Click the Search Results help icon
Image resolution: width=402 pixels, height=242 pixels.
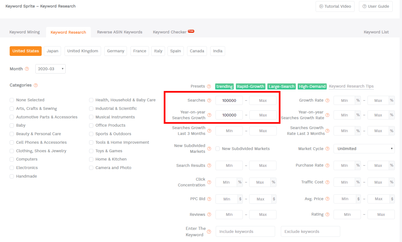(x=209, y=165)
